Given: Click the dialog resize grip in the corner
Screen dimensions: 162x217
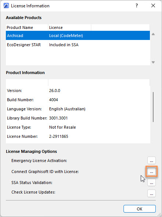Looking at the screenshot, I should tap(159, 214).
